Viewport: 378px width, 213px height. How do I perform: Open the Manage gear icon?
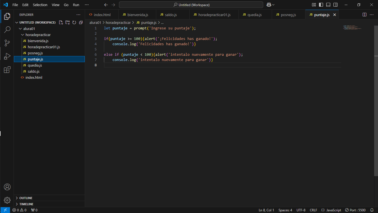(x=7, y=200)
